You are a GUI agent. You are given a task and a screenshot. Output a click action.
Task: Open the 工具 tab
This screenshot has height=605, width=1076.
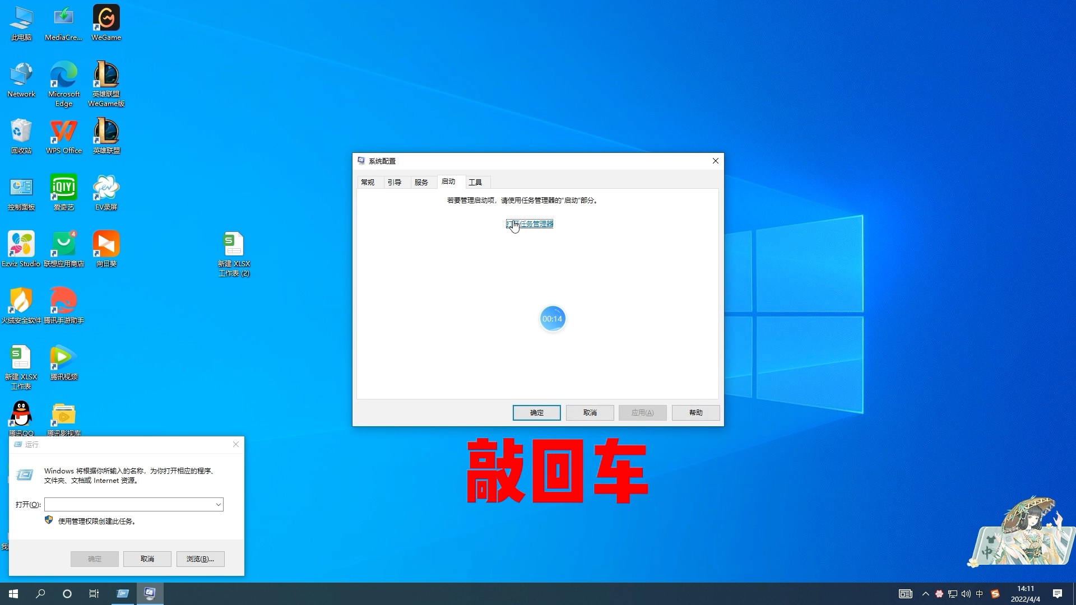[475, 183]
